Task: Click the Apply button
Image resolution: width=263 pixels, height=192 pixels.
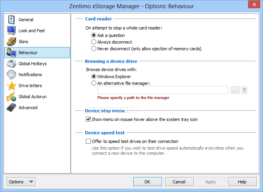Action: point(211,182)
